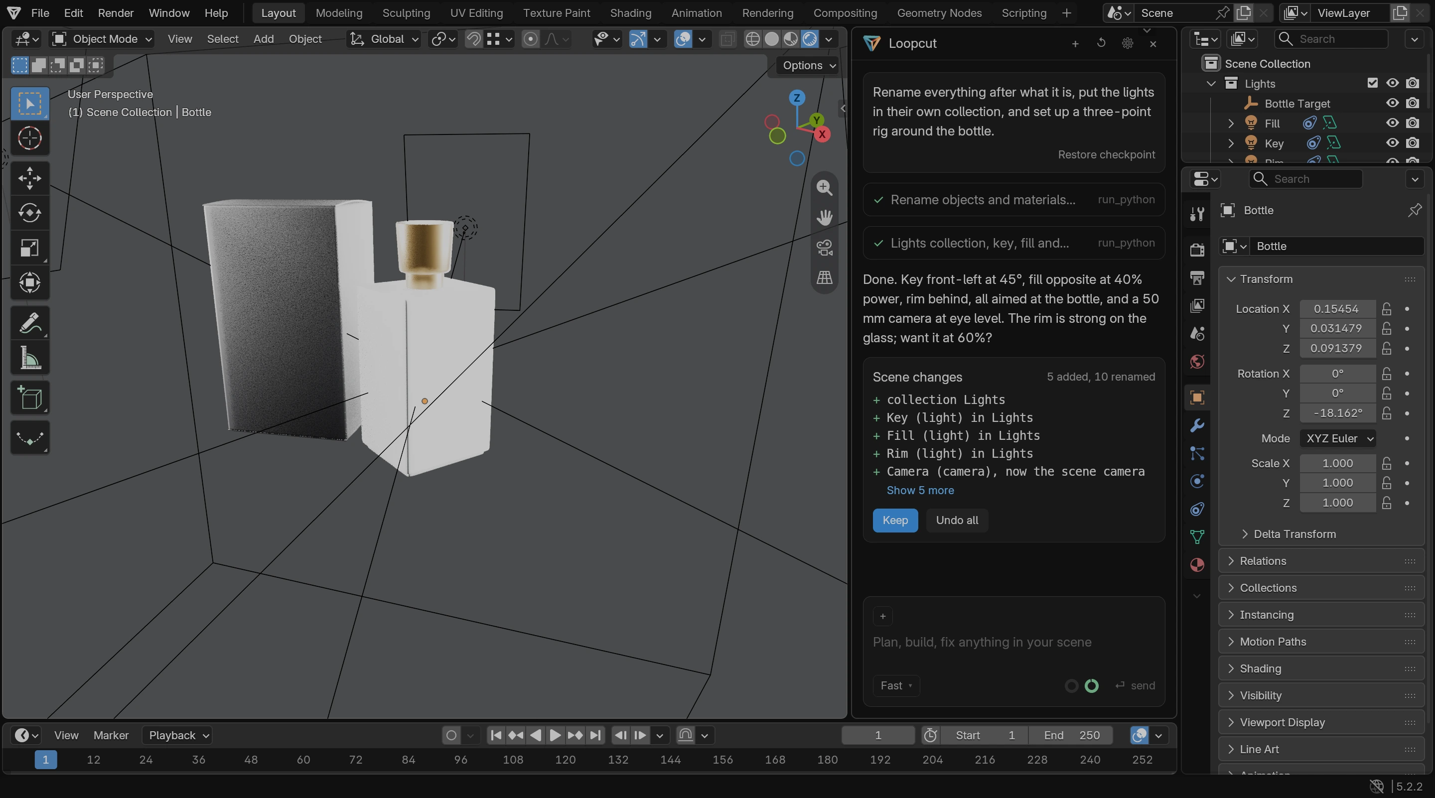Hide the Fill light in viewport

(1393, 123)
